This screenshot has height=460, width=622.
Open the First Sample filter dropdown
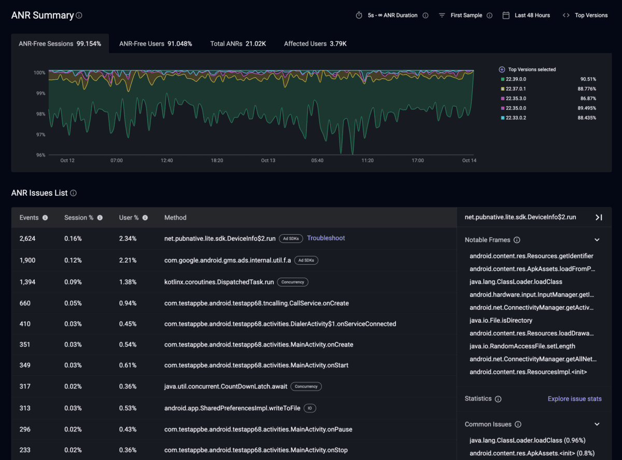coord(465,16)
